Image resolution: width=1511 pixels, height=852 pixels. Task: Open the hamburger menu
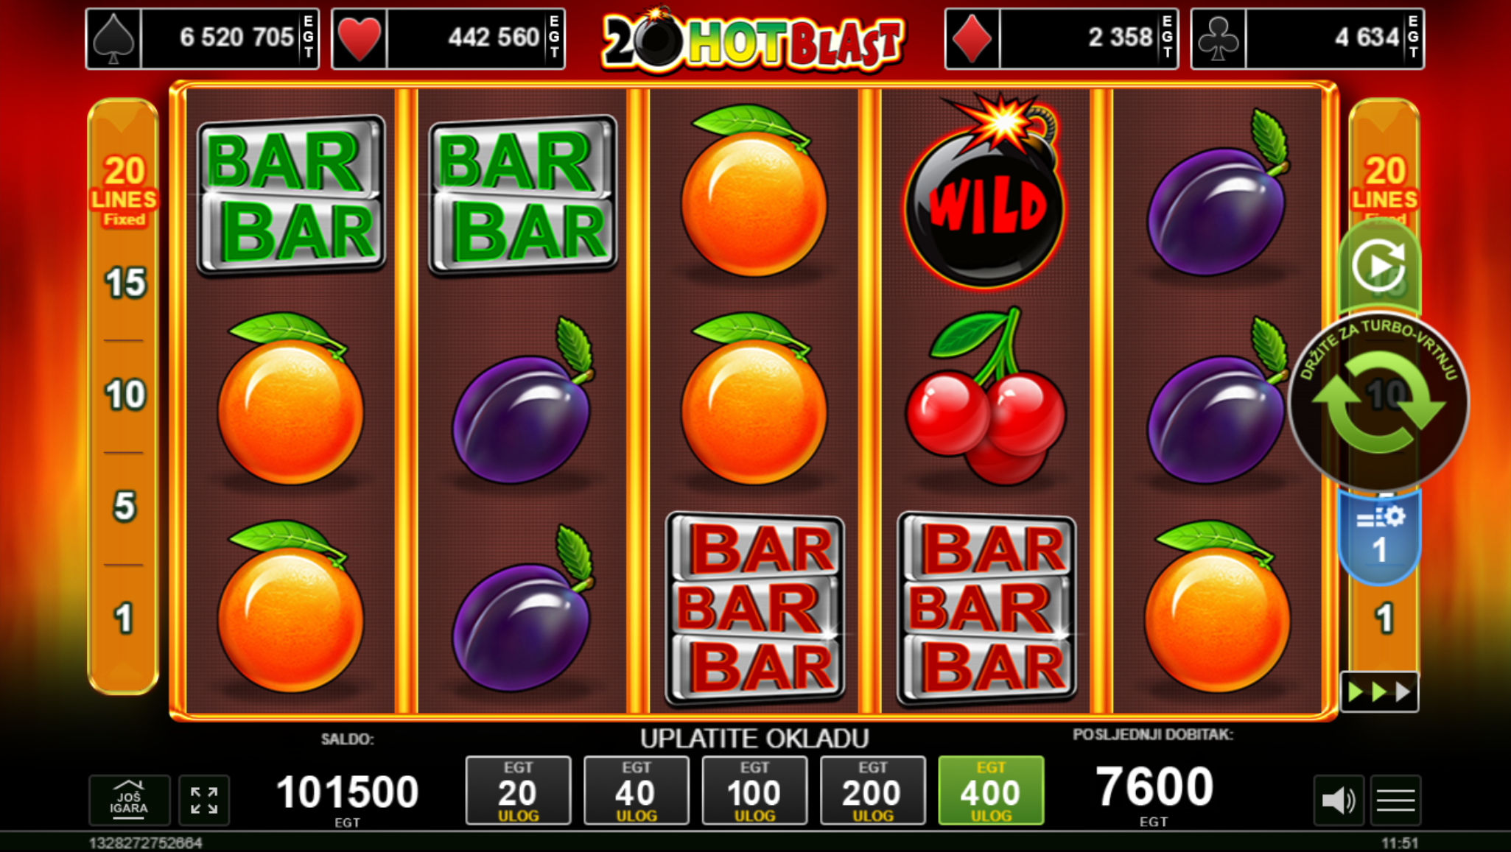(x=1395, y=800)
